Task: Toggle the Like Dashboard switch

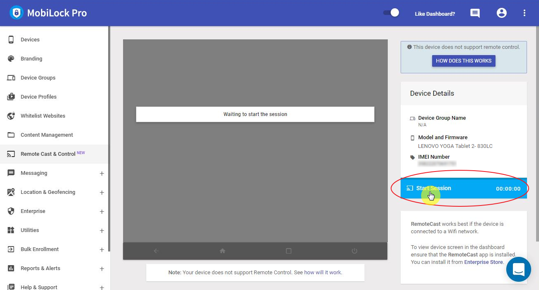Action: [391, 13]
